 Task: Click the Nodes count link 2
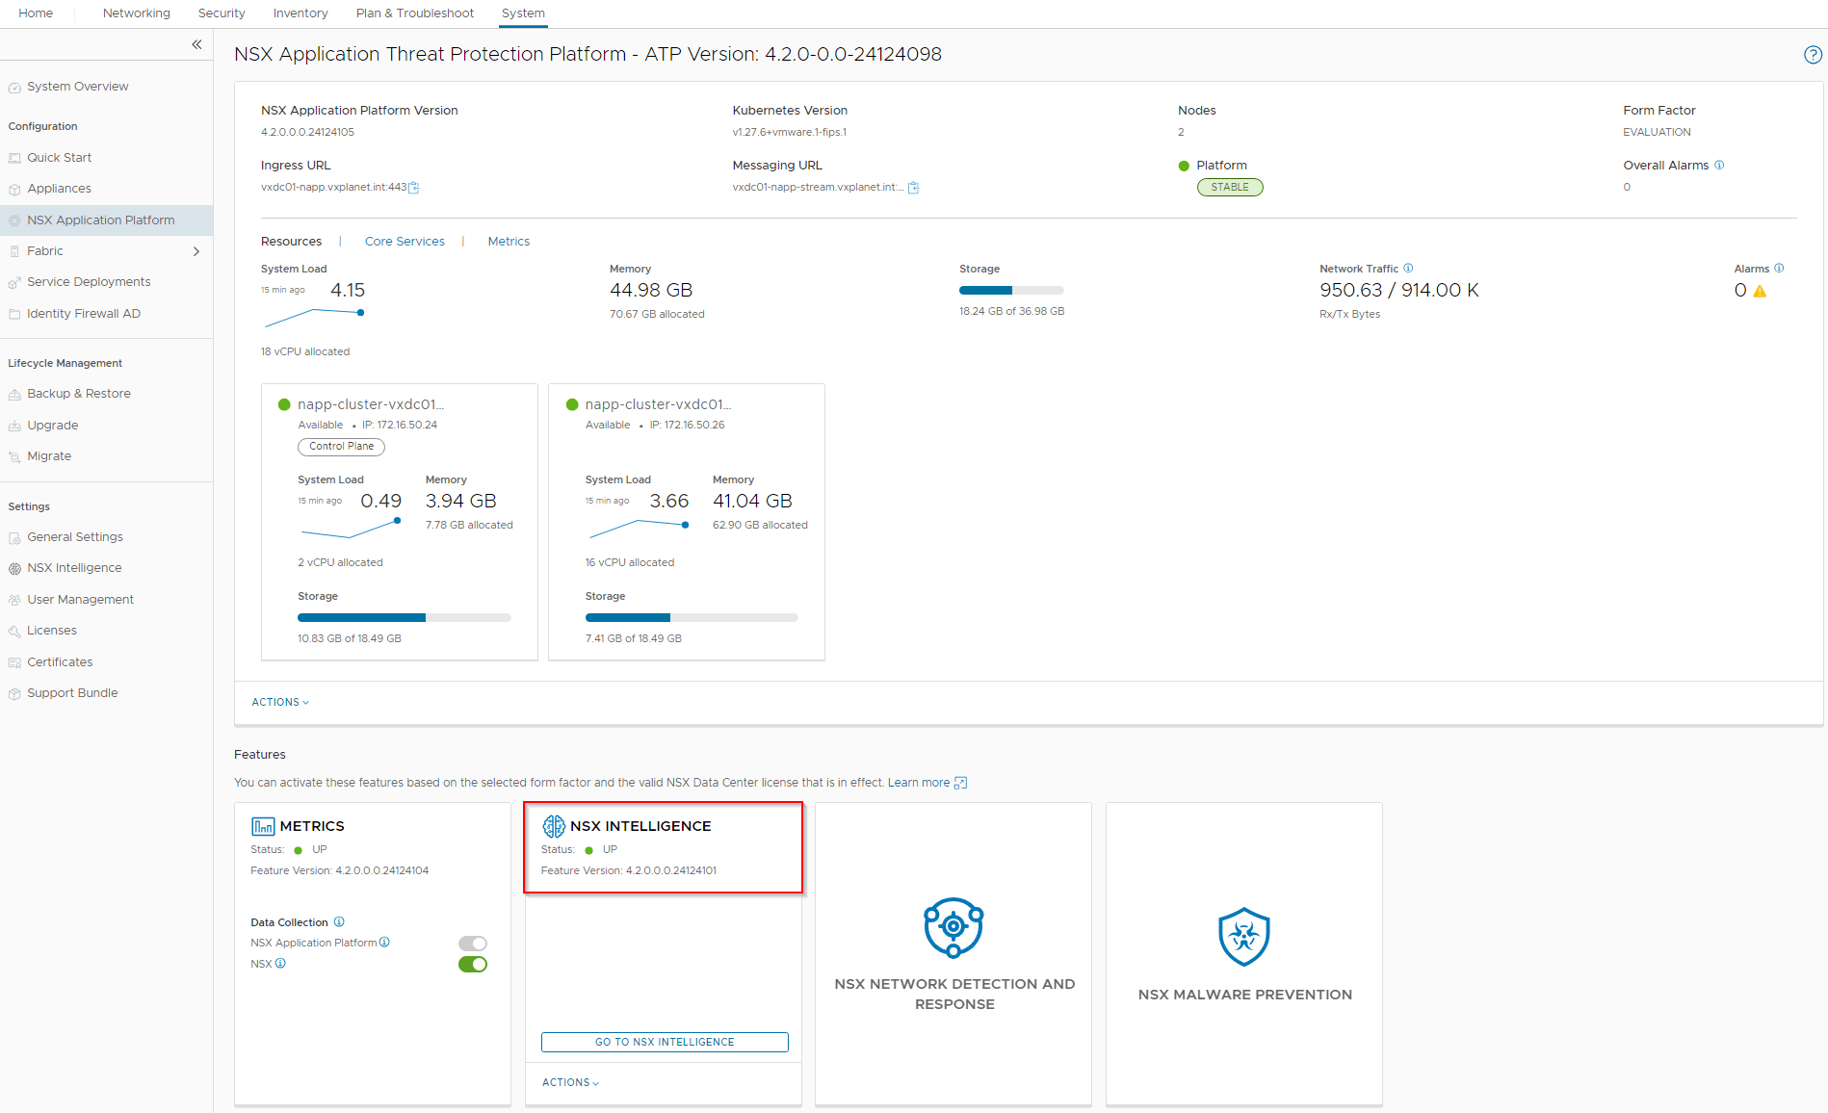[1181, 132]
